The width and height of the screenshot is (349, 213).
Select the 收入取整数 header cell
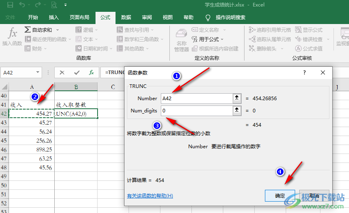[76, 105]
